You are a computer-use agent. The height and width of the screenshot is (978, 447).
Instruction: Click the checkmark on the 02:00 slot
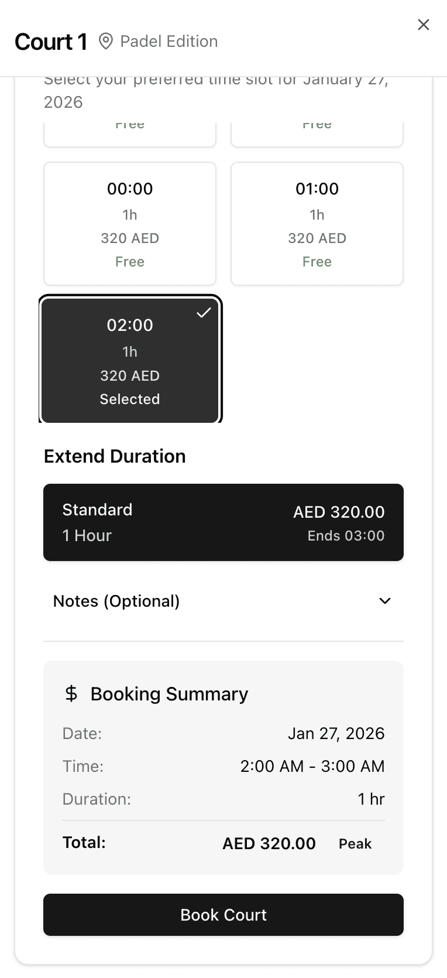204,313
